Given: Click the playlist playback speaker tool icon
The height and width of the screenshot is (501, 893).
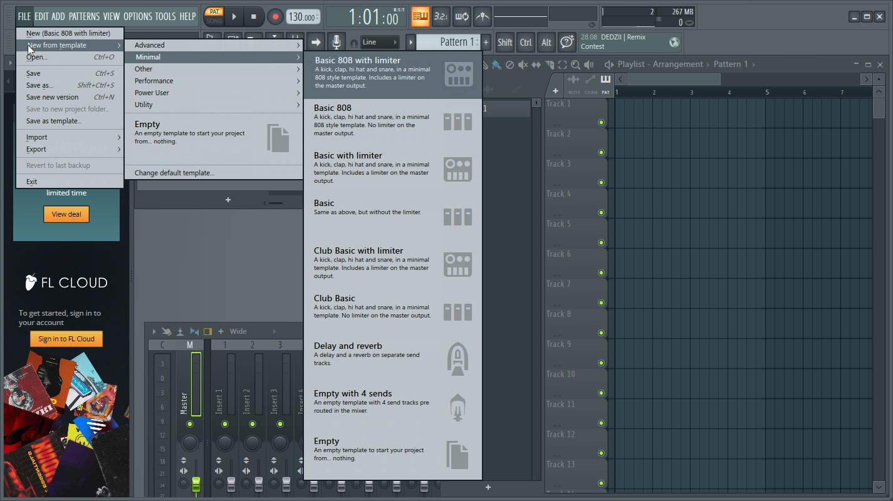Looking at the screenshot, I should [589, 65].
